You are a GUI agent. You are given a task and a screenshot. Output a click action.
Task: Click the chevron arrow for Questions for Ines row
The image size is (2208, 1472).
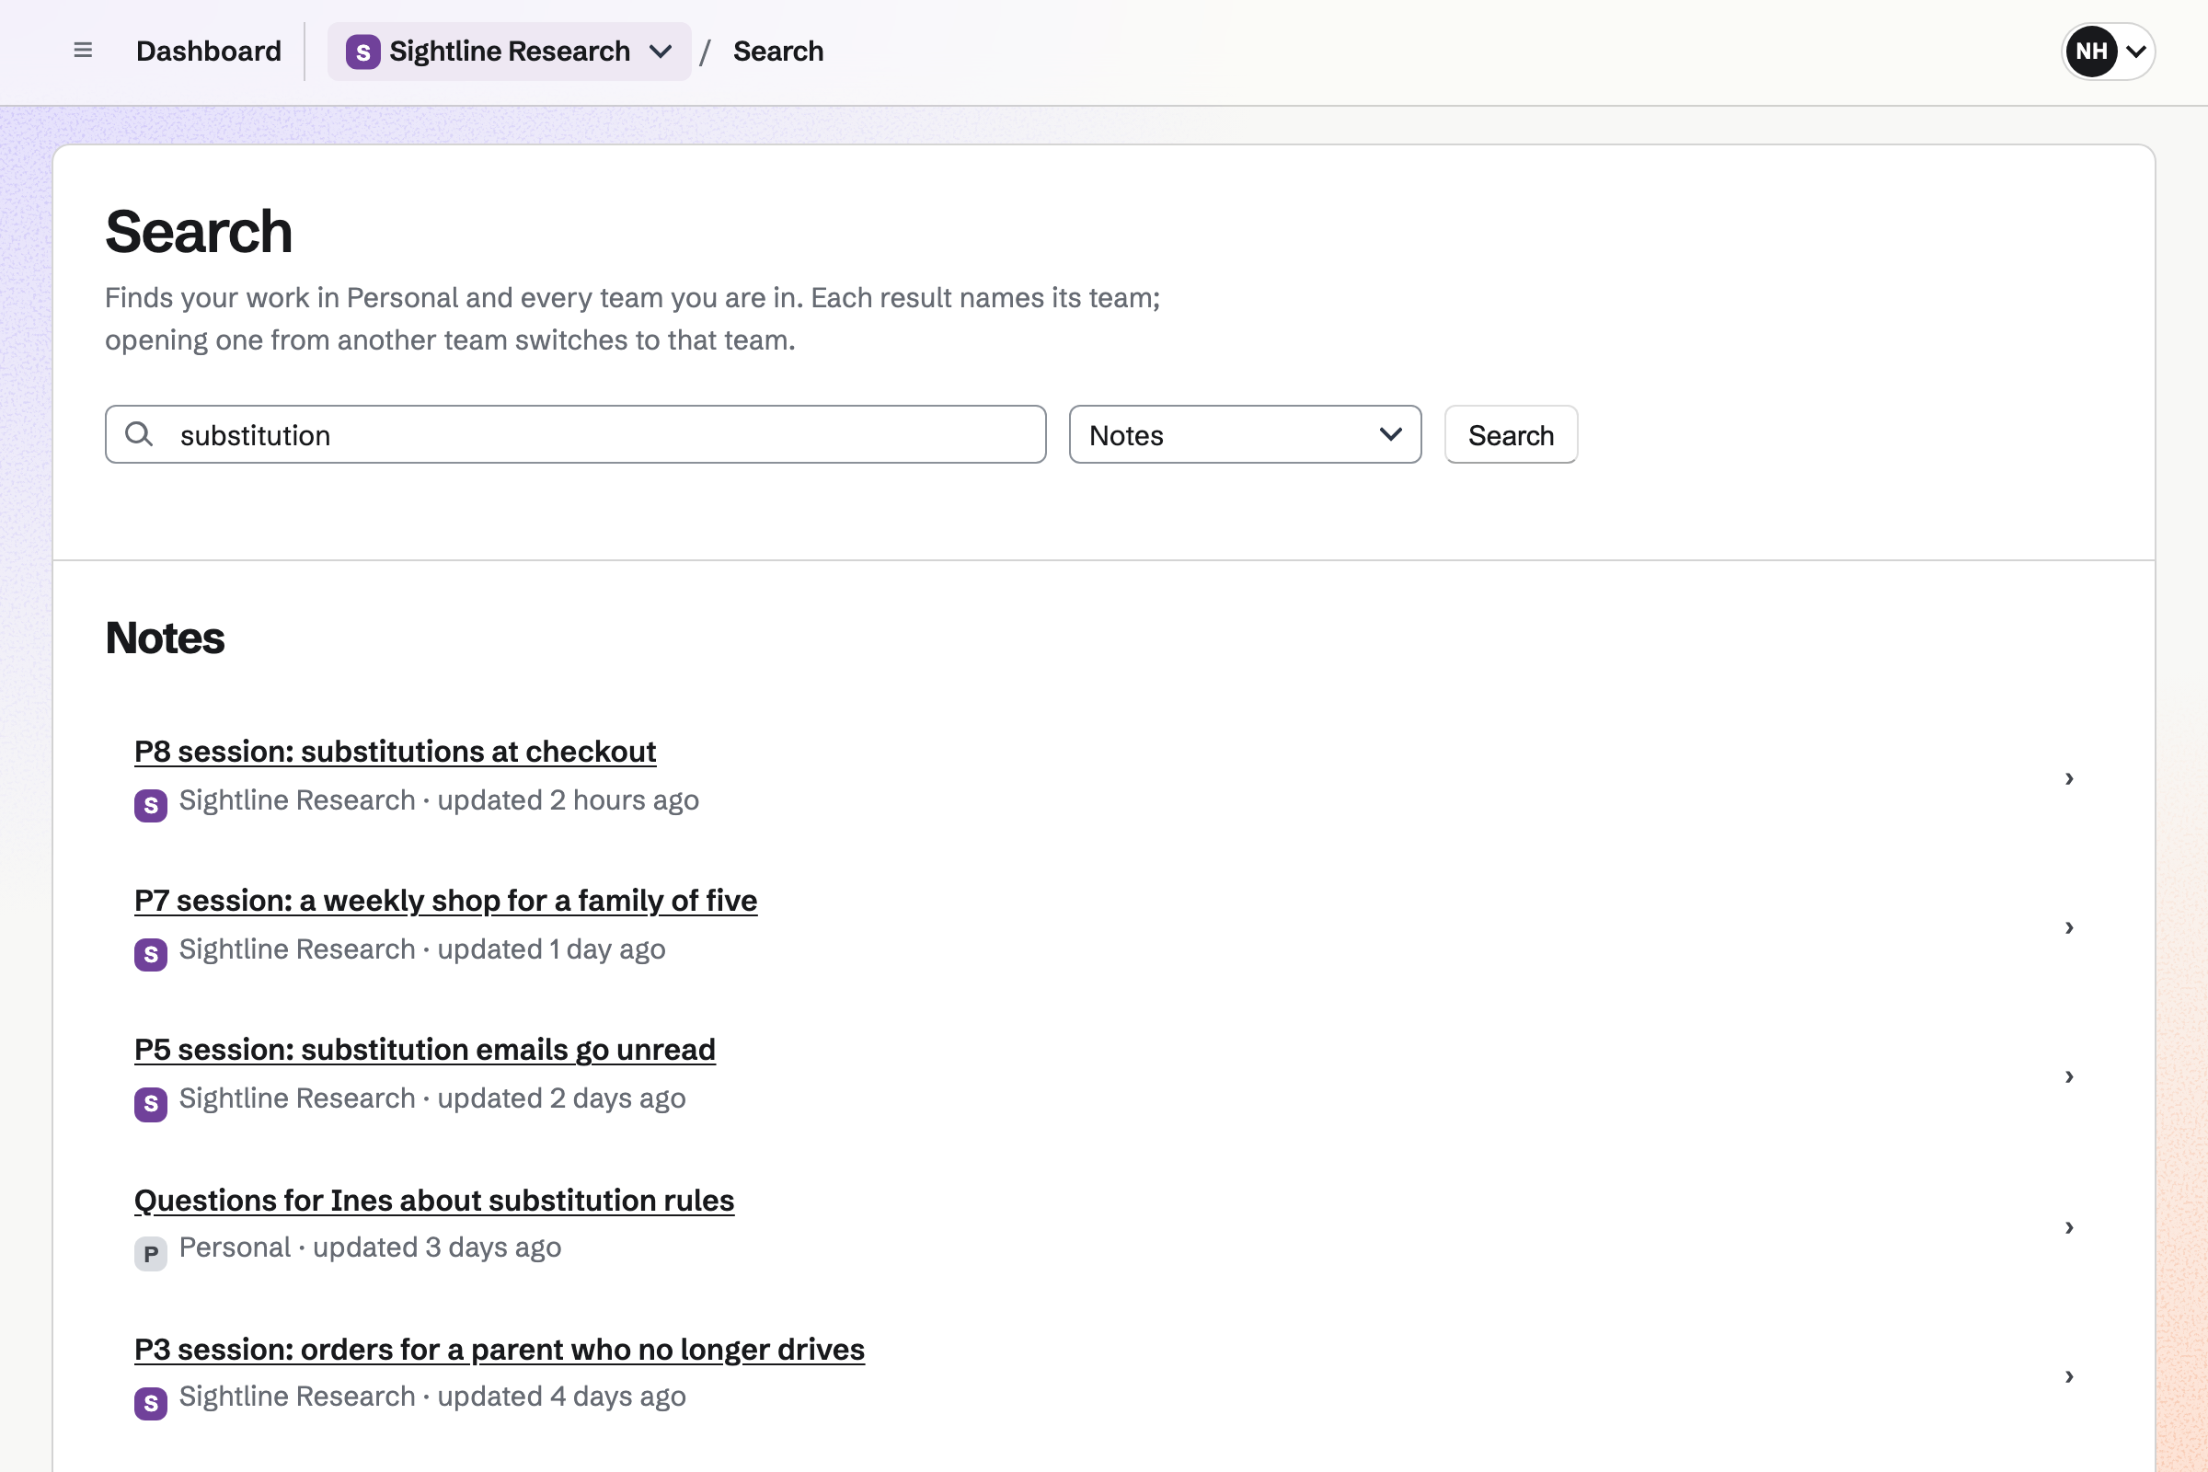[x=2069, y=1227]
